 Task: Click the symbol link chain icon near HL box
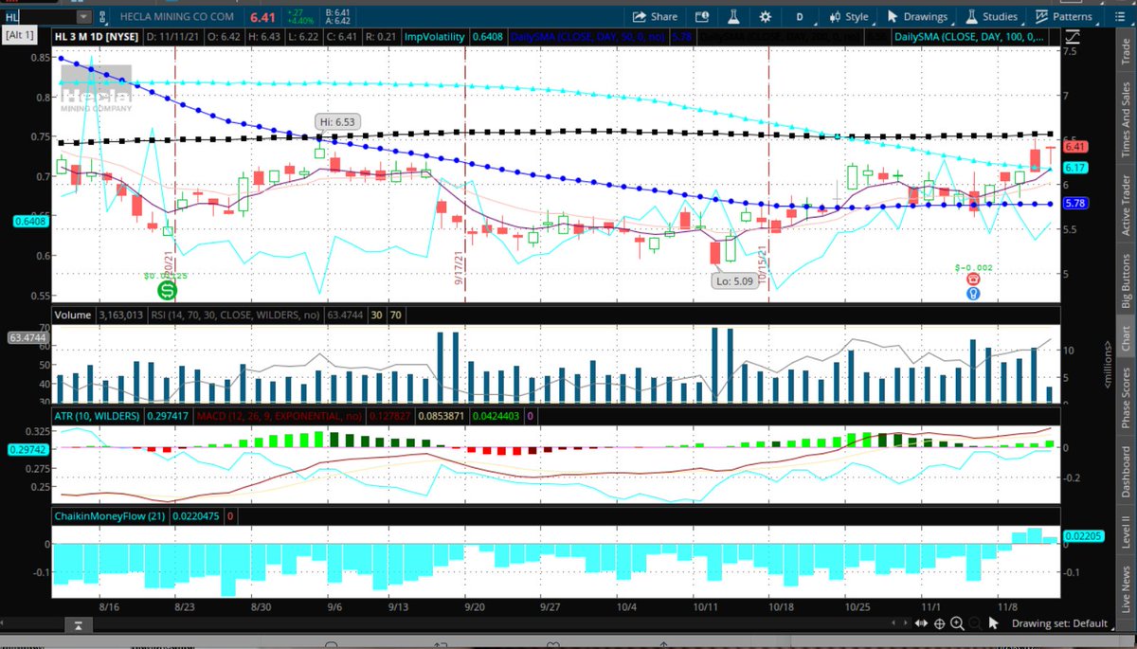[x=102, y=16]
